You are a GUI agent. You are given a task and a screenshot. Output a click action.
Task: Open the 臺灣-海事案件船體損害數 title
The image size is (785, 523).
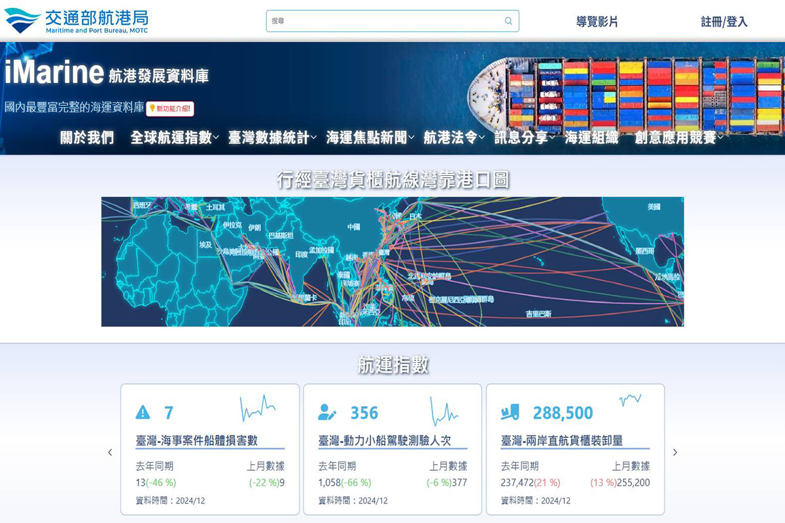[197, 441]
